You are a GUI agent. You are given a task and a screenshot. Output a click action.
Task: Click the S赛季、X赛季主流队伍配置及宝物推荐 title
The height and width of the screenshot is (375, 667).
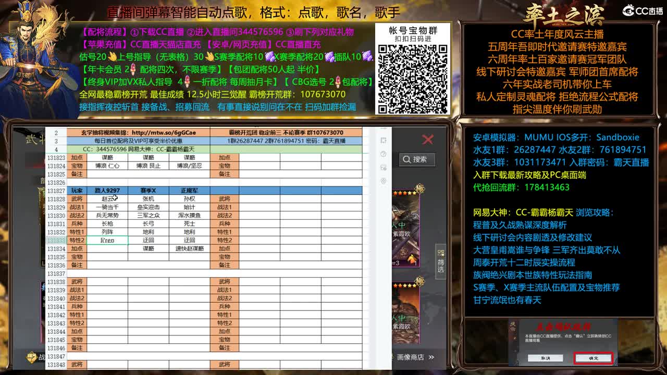(x=546, y=287)
